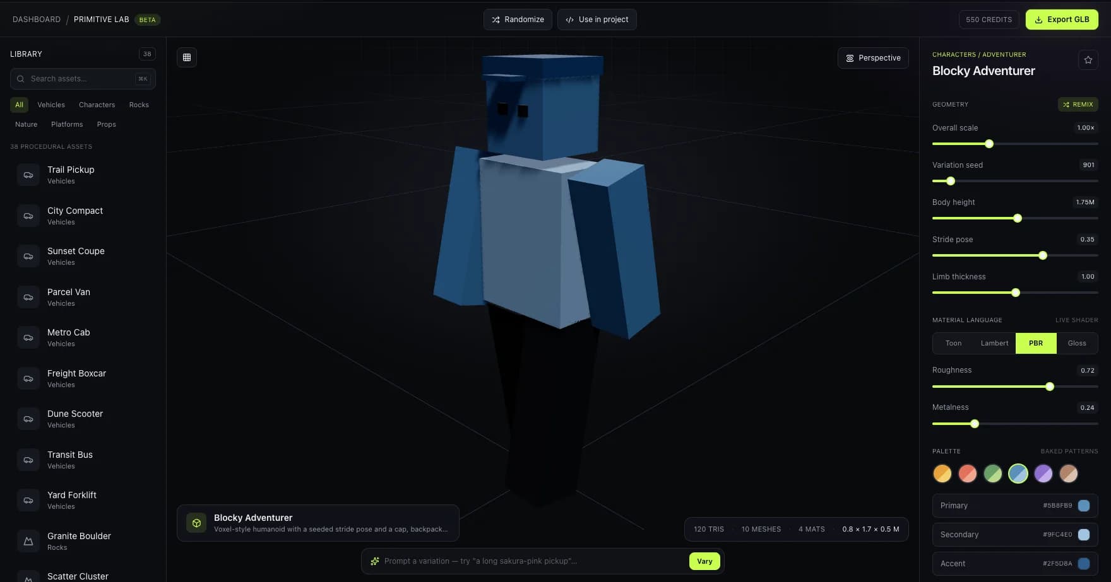Focus the Search assets field
This screenshot has height=582, width=1111.
(83, 79)
